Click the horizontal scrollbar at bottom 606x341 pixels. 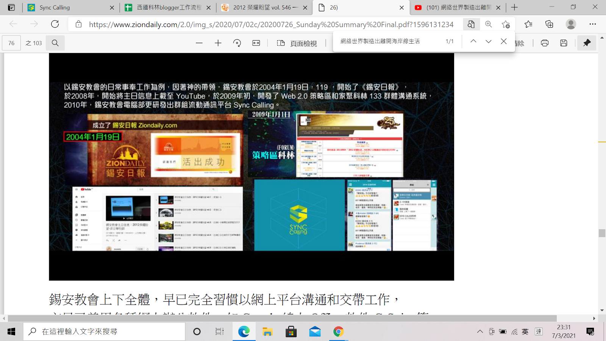tap(282, 318)
